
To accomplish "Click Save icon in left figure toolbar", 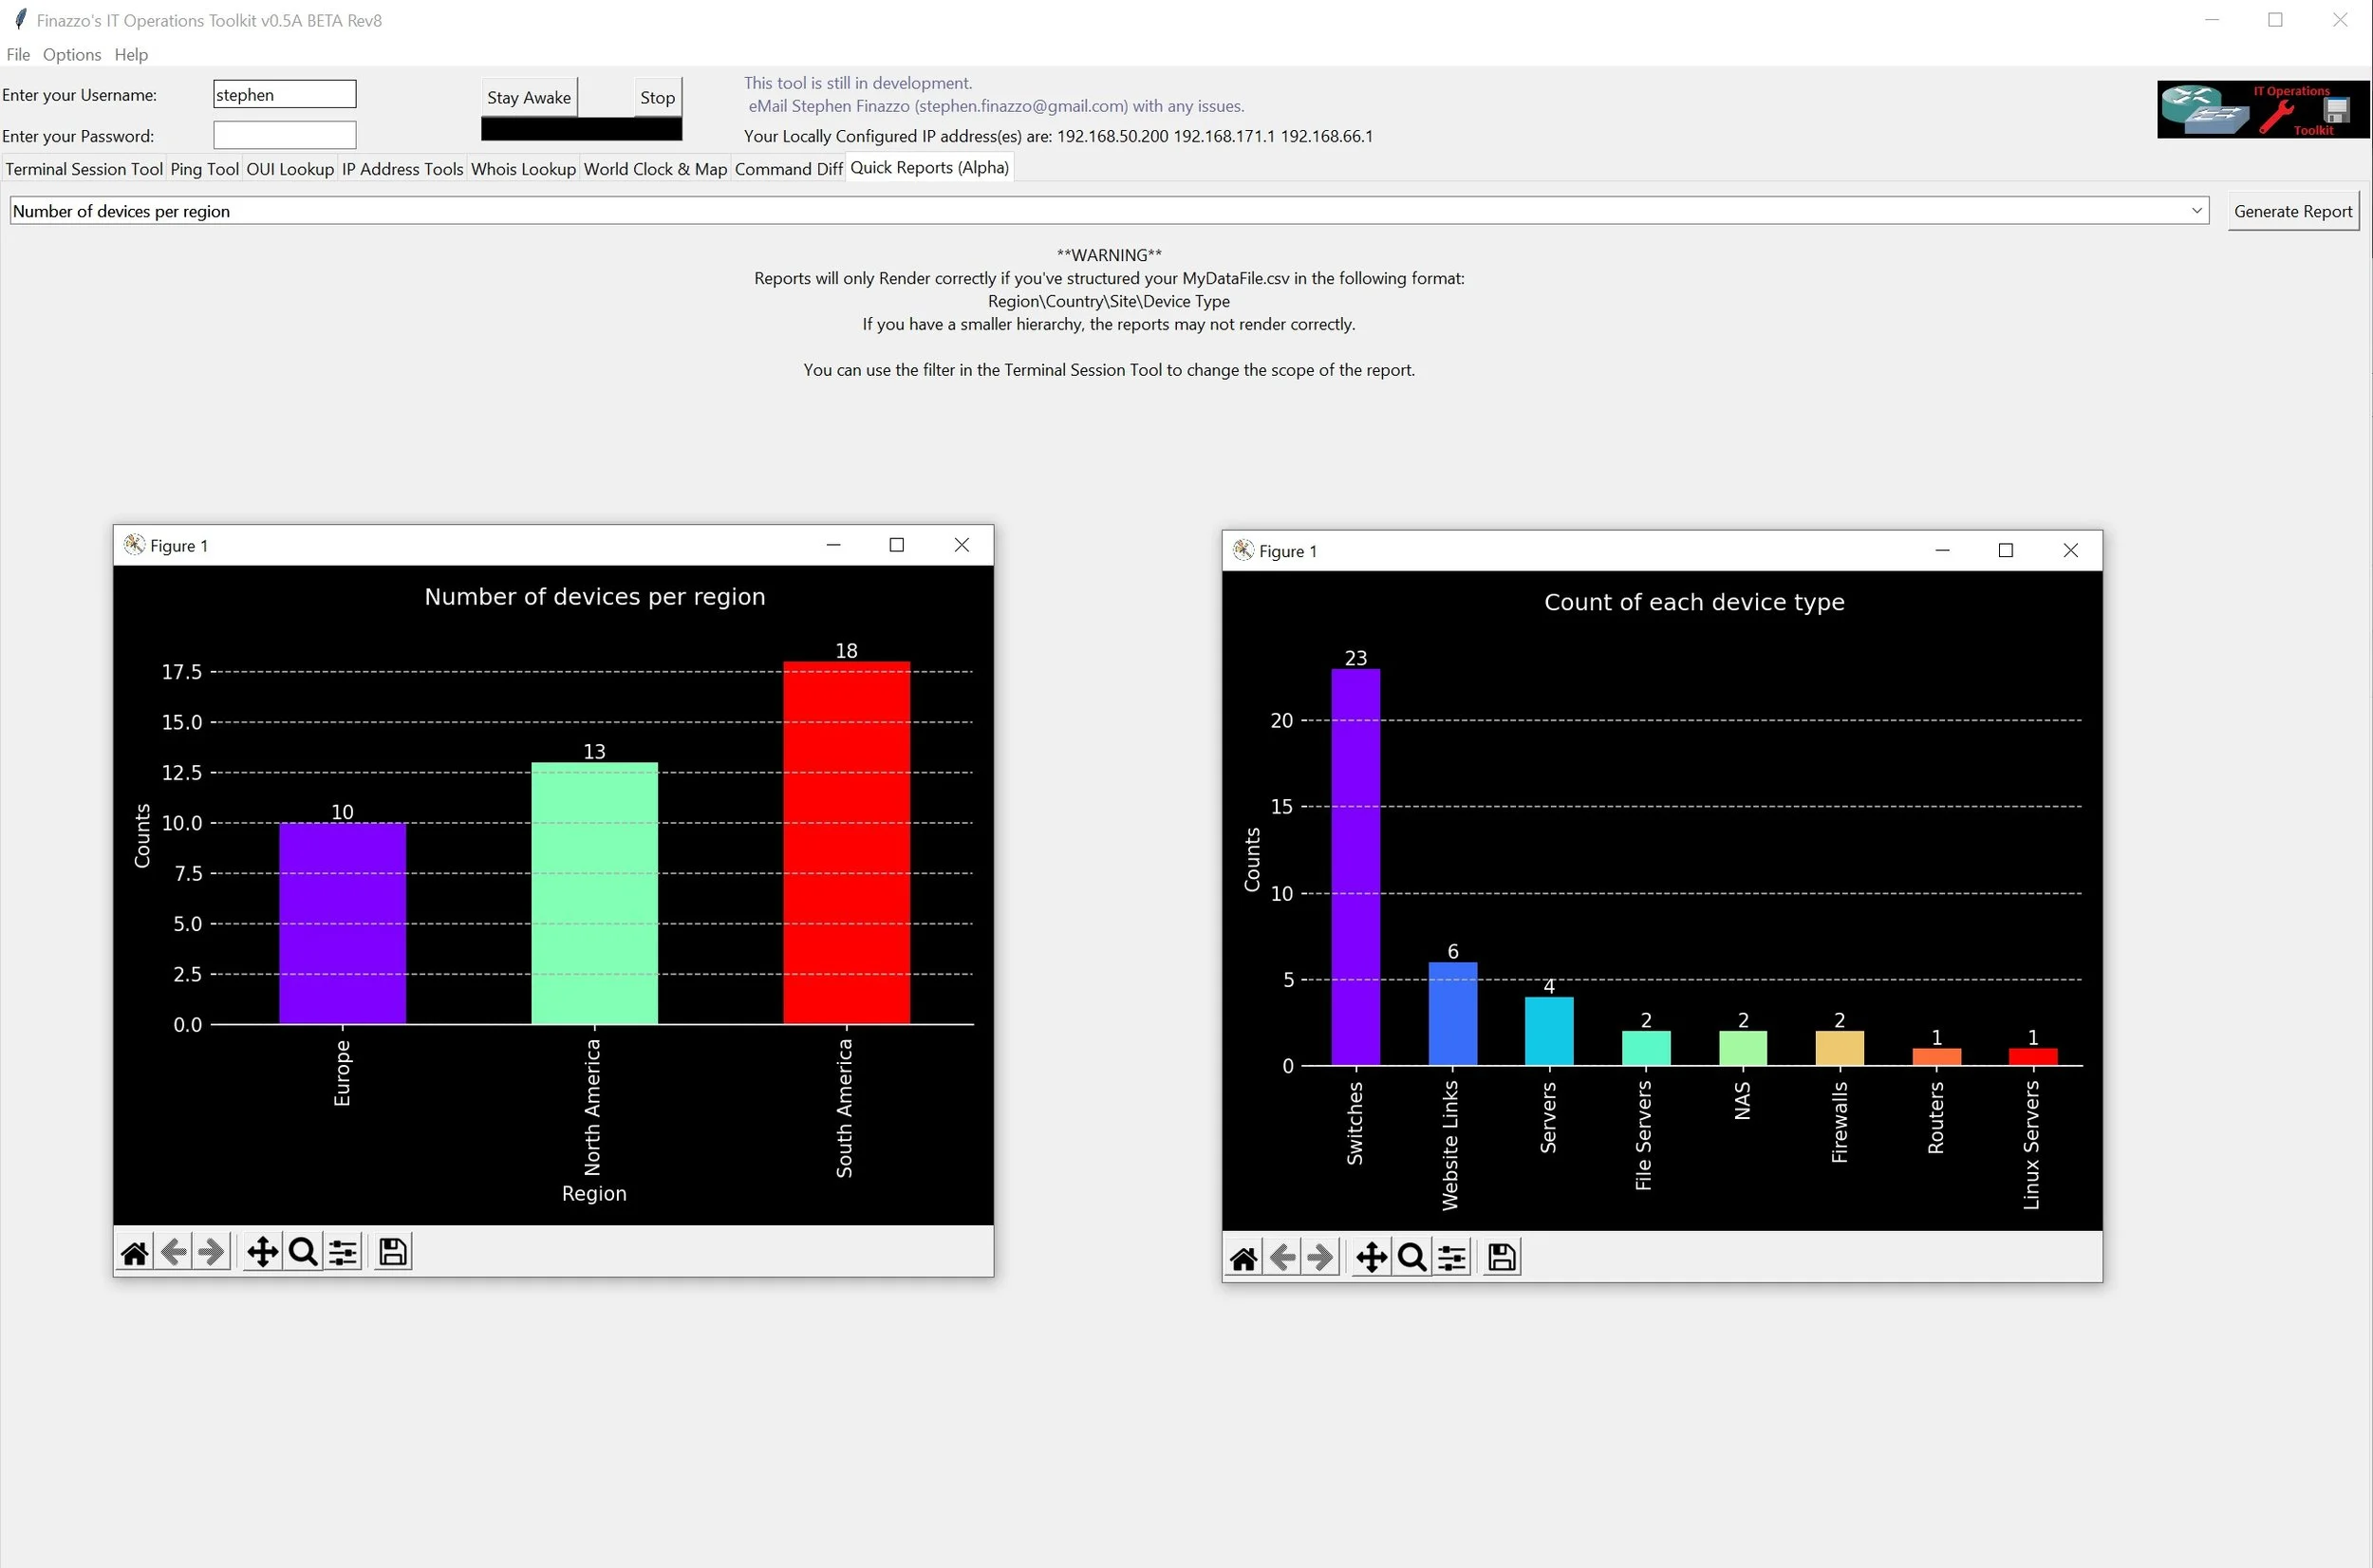I will tap(393, 1252).
